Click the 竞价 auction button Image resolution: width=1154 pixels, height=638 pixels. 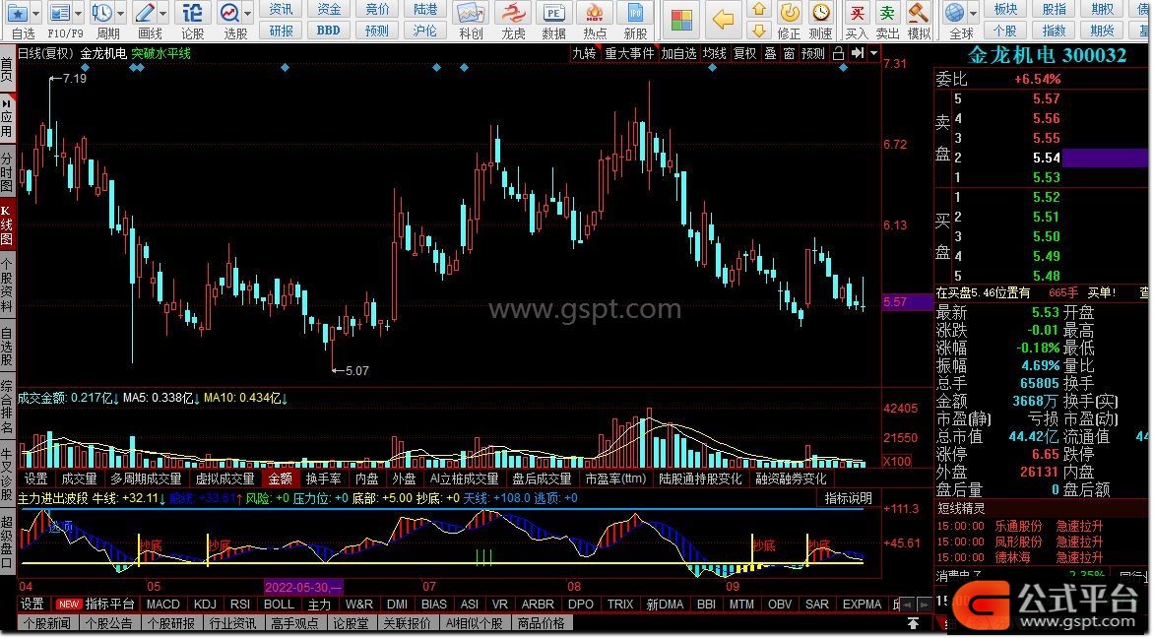pyautogui.click(x=377, y=10)
